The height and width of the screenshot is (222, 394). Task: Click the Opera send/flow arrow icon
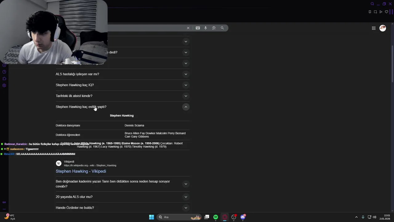tap(381, 12)
